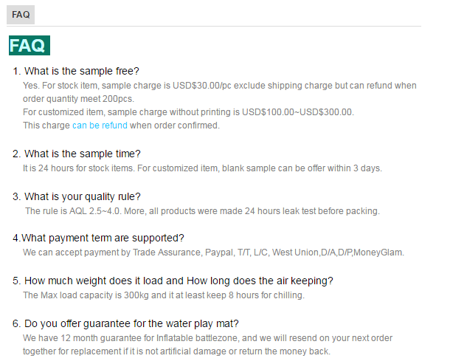Open the FAQ tab
The height and width of the screenshot is (364, 450).
pos(20,15)
